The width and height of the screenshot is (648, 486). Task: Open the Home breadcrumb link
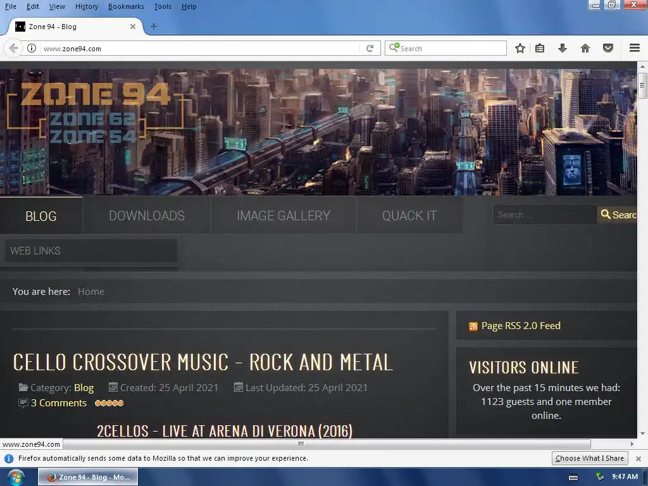tap(91, 291)
